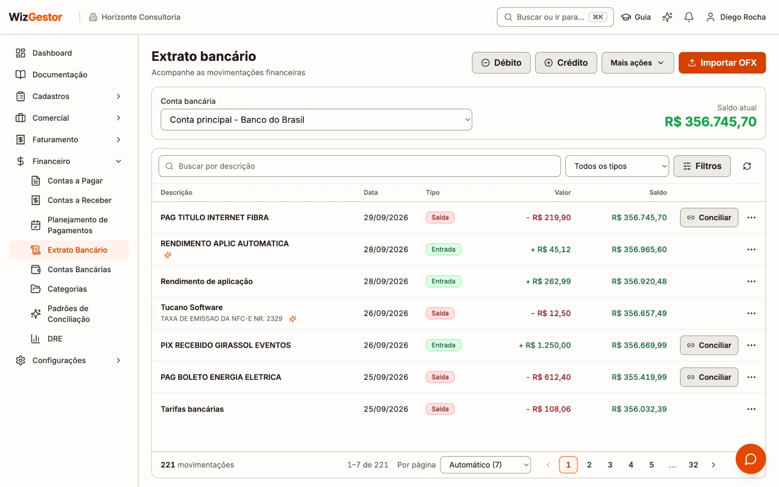Open more options for PAG TITULO INTERNET FIBRA

[x=751, y=218]
